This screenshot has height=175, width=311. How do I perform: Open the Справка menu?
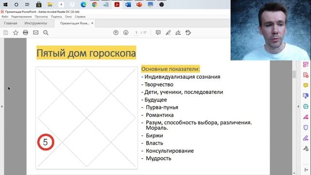[x=80, y=17]
